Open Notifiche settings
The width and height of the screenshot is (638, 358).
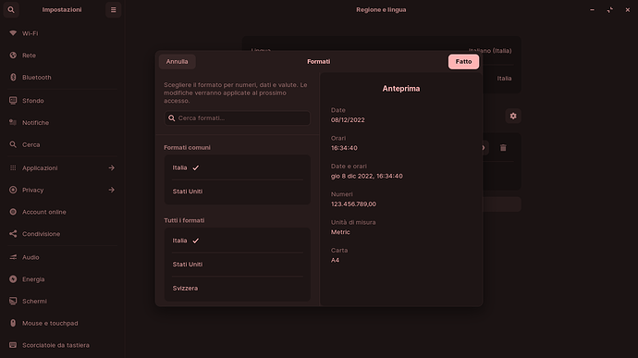coord(62,123)
